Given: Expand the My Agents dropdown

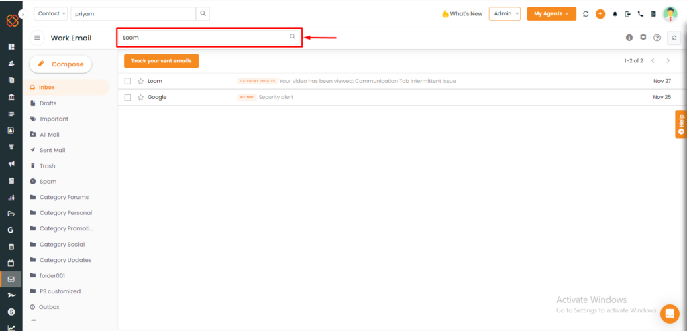Looking at the screenshot, I should tap(551, 13).
